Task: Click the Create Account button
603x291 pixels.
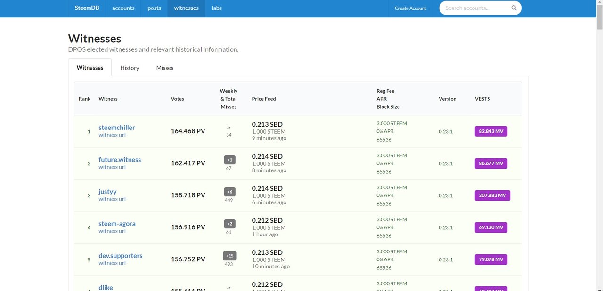Action: pyautogui.click(x=410, y=8)
